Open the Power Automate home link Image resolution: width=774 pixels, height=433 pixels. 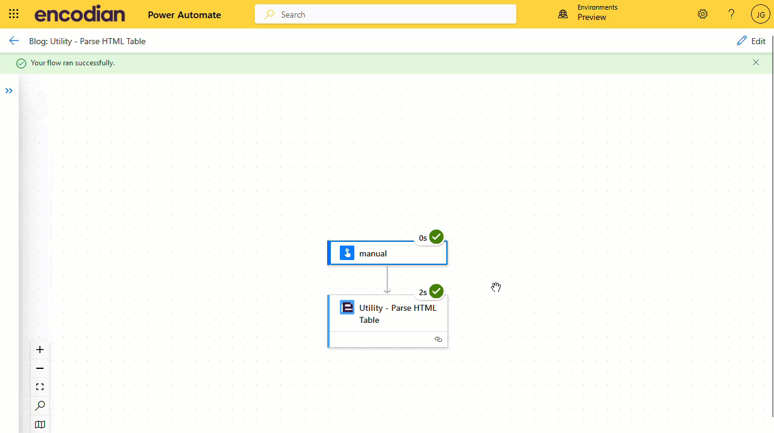[184, 15]
